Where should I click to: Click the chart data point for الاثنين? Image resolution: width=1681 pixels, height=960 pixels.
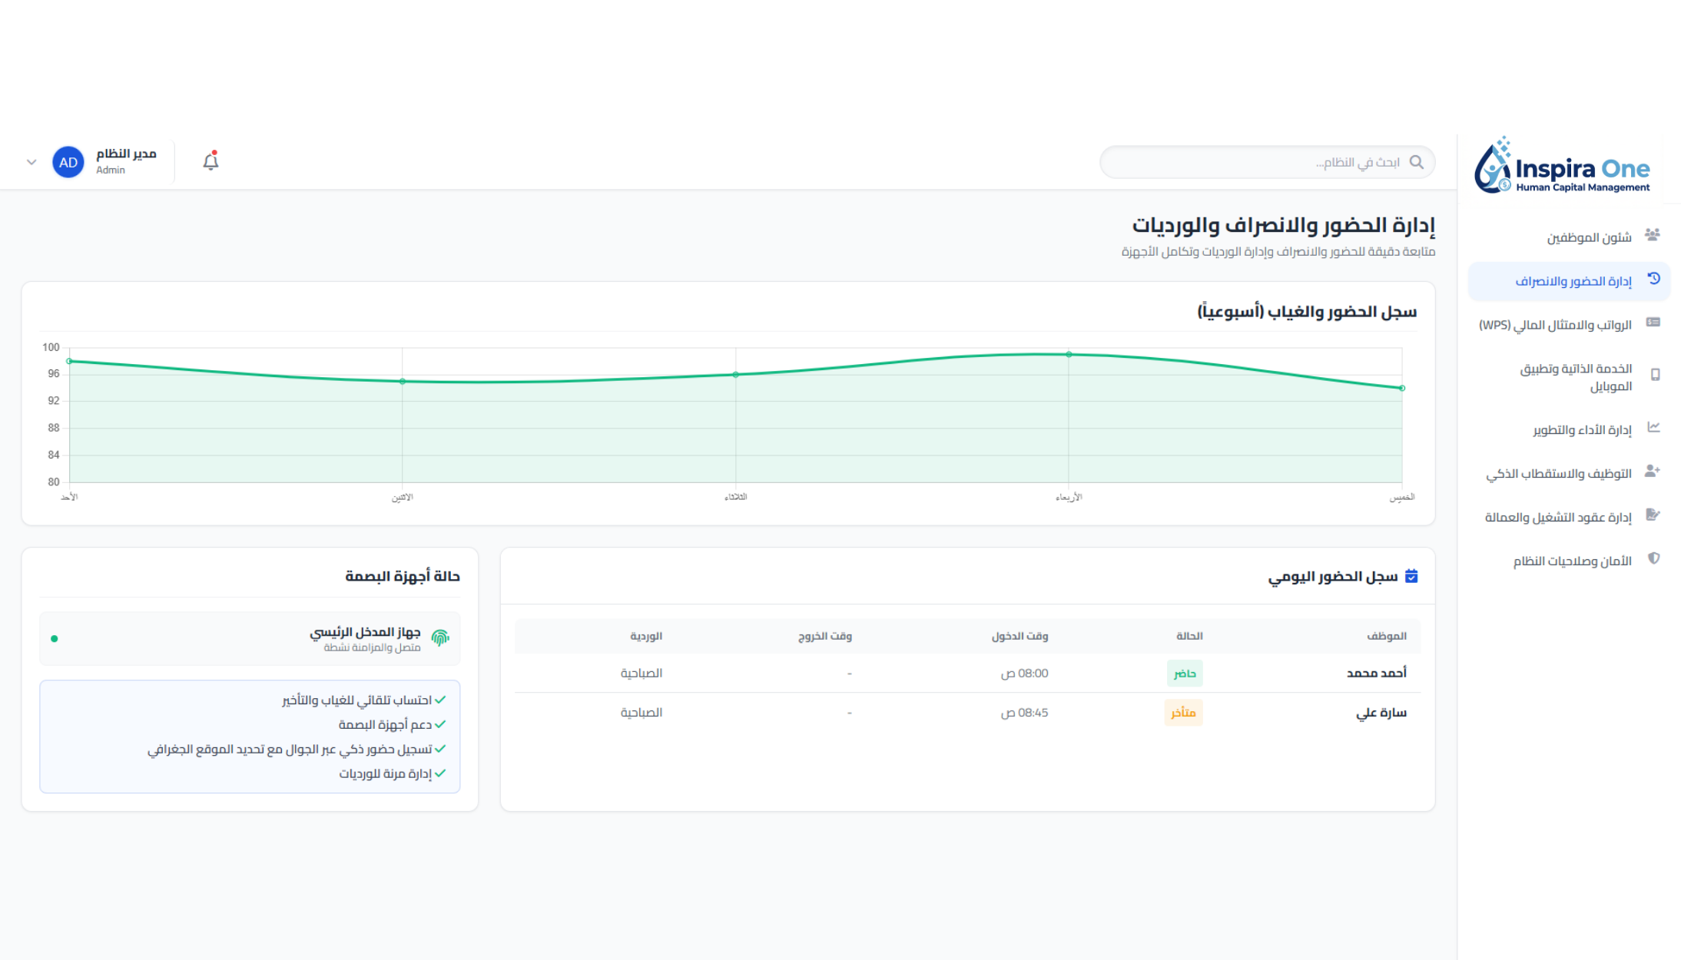pos(403,381)
